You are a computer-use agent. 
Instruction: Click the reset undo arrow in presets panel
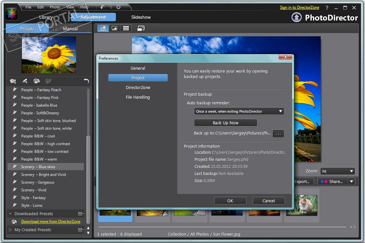(86, 81)
